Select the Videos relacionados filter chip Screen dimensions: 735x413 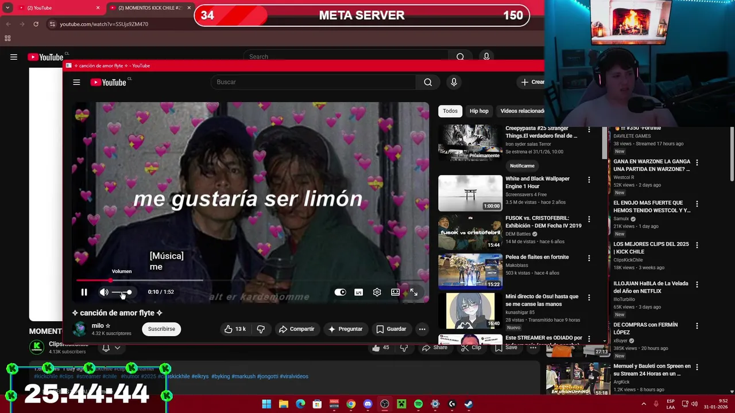522,111
